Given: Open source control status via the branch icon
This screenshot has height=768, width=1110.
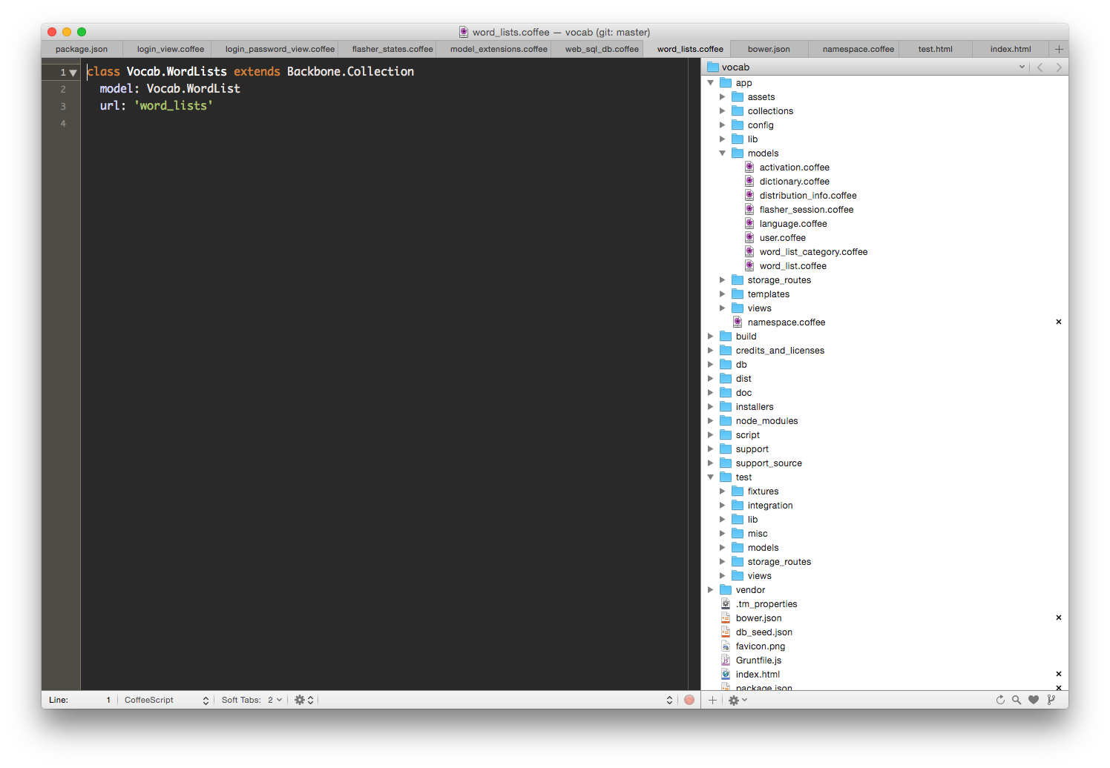Looking at the screenshot, I should tap(1051, 699).
